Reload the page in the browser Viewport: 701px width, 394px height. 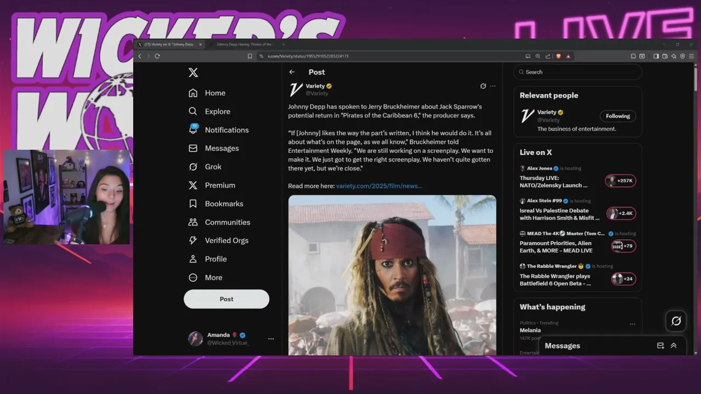157,56
